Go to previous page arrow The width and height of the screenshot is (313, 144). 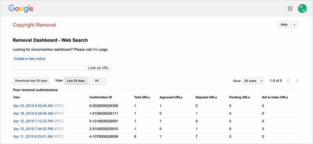tap(288, 81)
